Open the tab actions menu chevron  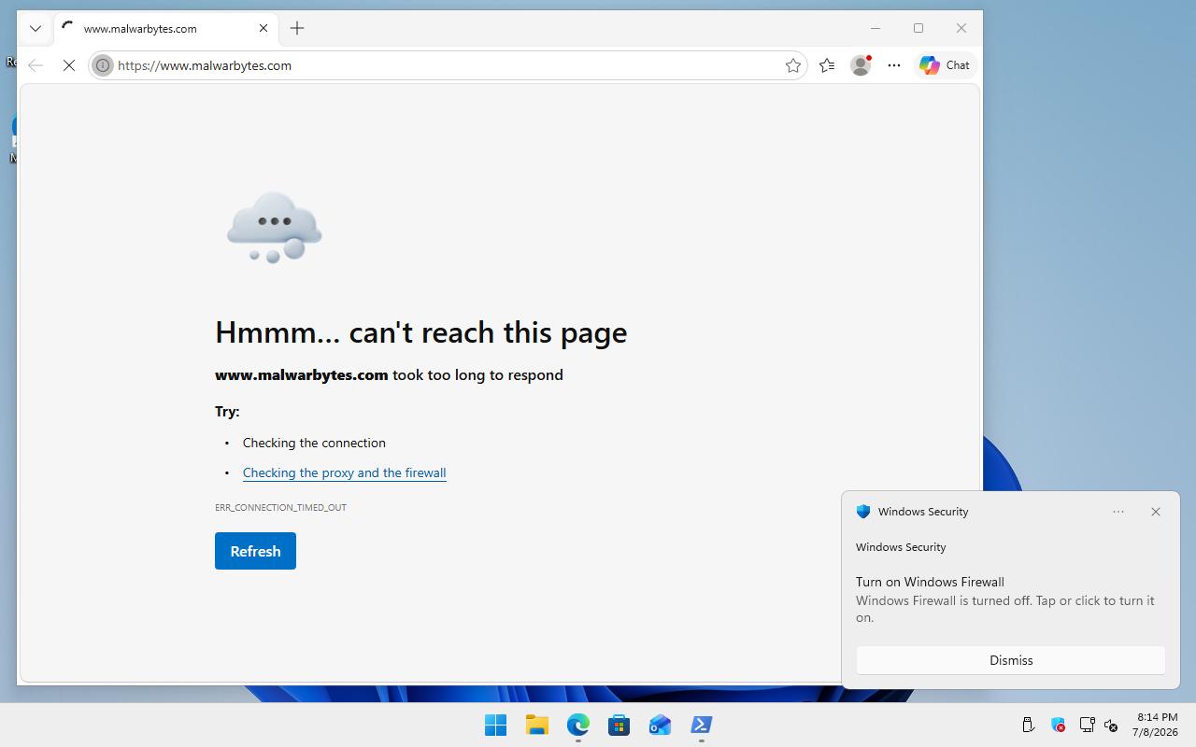[36, 28]
